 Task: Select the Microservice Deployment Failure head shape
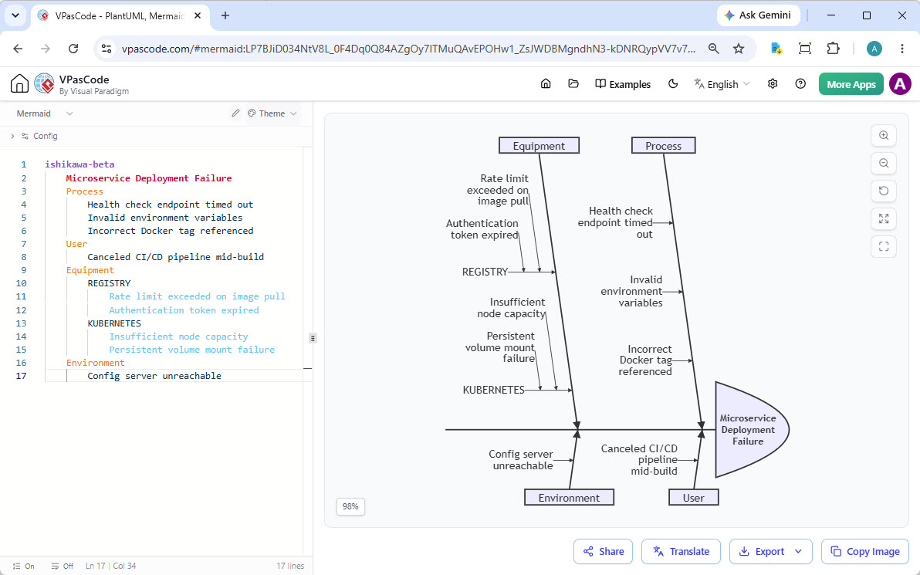click(x=751, y=429)
